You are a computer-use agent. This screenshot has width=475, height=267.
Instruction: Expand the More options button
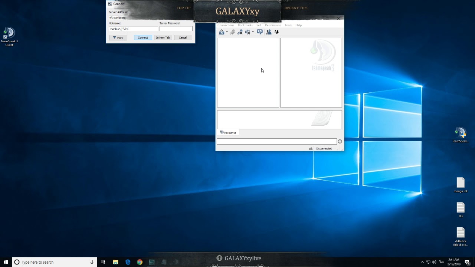pyautogui.click(x=118, y=37)
